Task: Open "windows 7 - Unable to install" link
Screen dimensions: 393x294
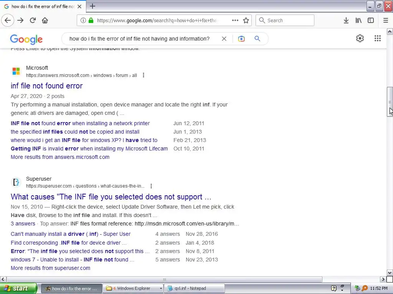Action: point(73,260)
